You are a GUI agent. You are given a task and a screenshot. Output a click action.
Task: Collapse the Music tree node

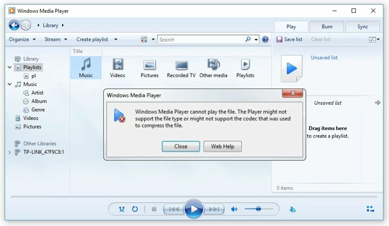(x=9, y=84)
